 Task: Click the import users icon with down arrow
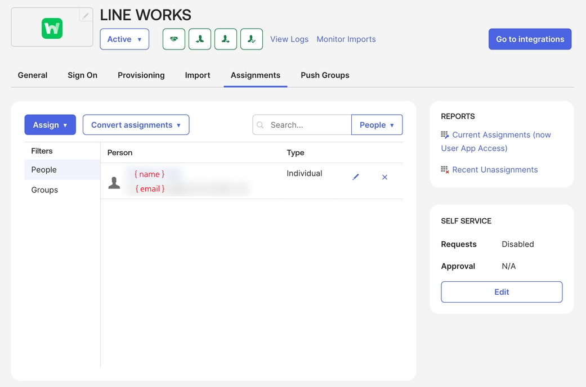point(200,39)
